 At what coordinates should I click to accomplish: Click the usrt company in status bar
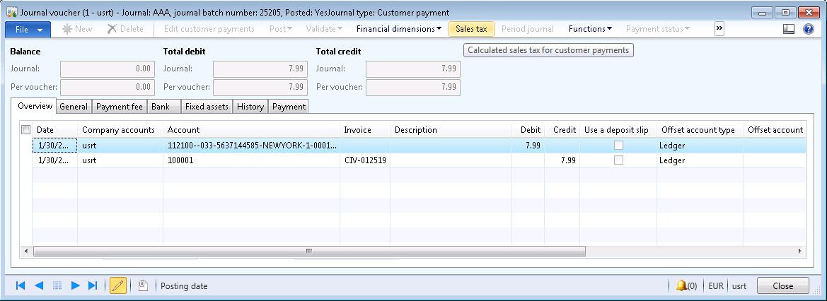(x=739, y=285)
